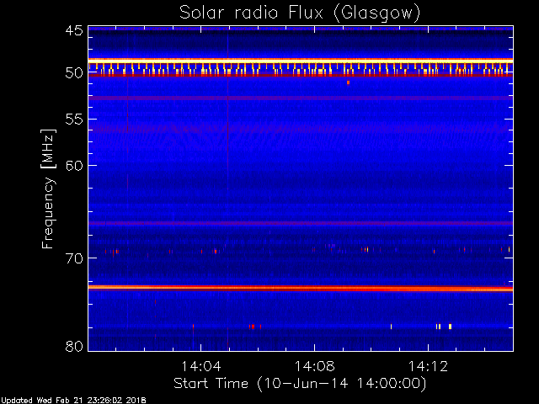Click the 'Solar radio Flux (Glasgow)' title

pos(300,13)
